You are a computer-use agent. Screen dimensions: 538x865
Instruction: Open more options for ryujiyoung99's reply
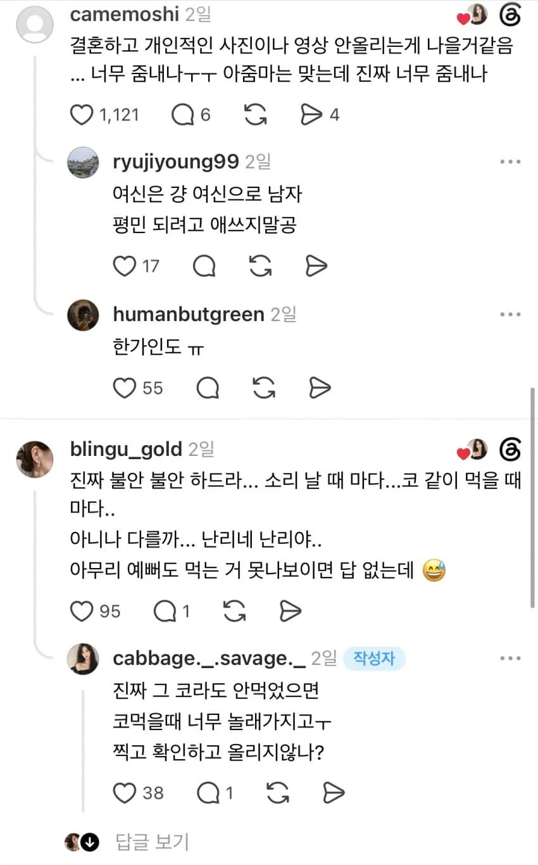510,162
